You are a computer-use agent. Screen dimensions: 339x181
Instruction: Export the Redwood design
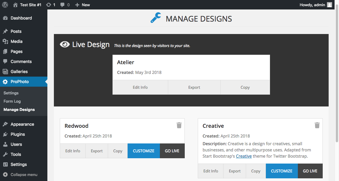[97, 151]
